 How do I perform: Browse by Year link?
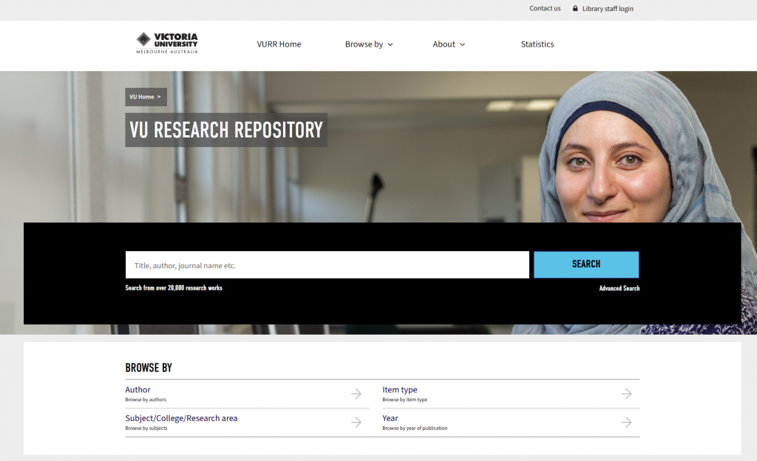pyautogui.click(x=390, y=418)
